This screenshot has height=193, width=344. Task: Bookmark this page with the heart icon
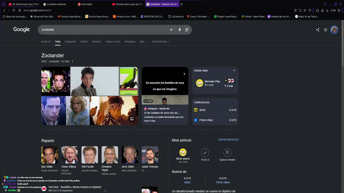[x=310, y=10]
